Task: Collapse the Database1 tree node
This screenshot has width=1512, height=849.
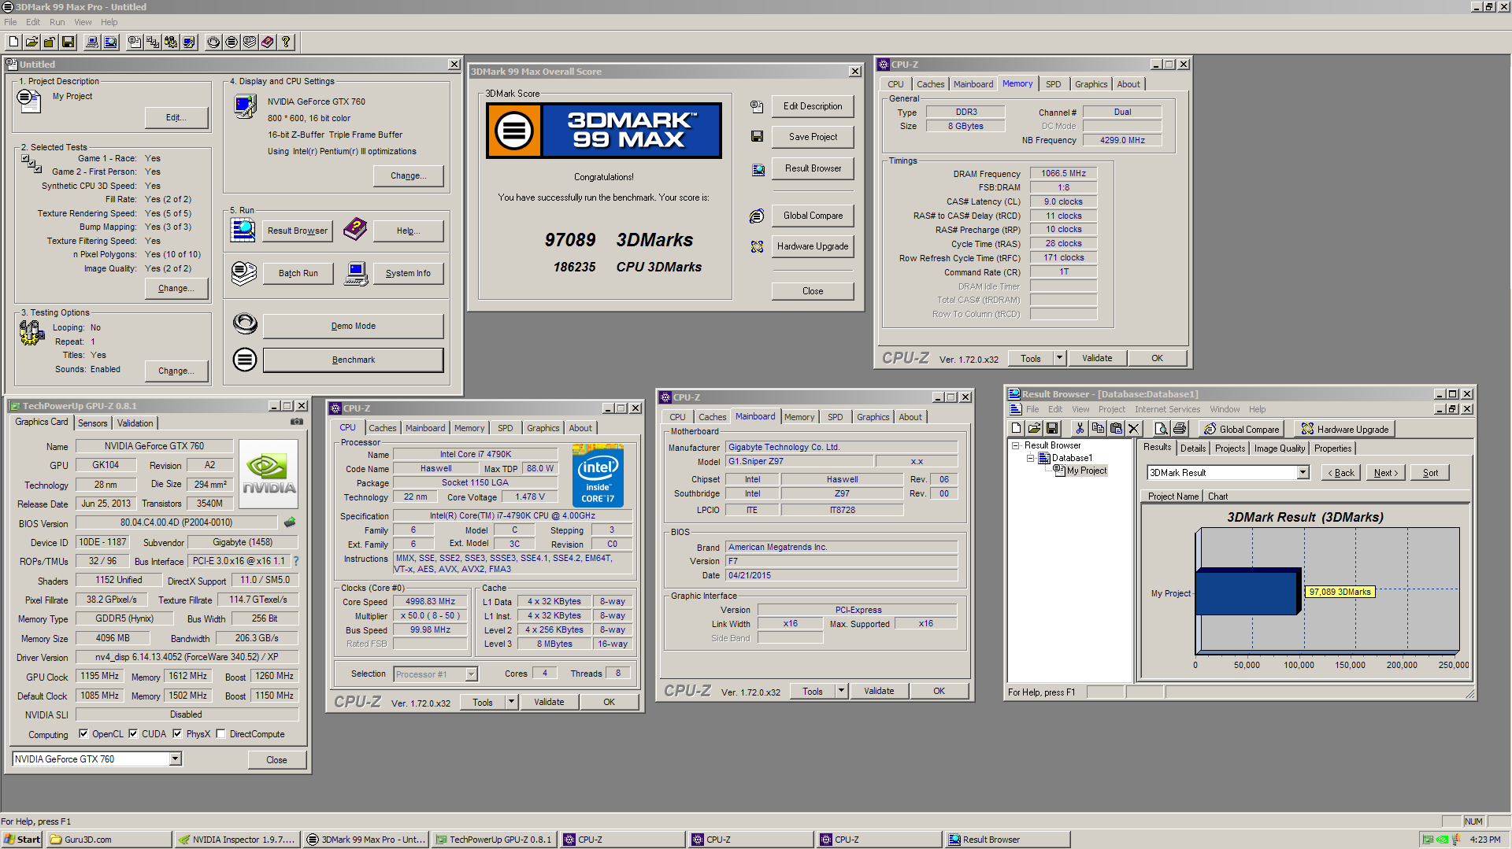Action: [1030, 458]
